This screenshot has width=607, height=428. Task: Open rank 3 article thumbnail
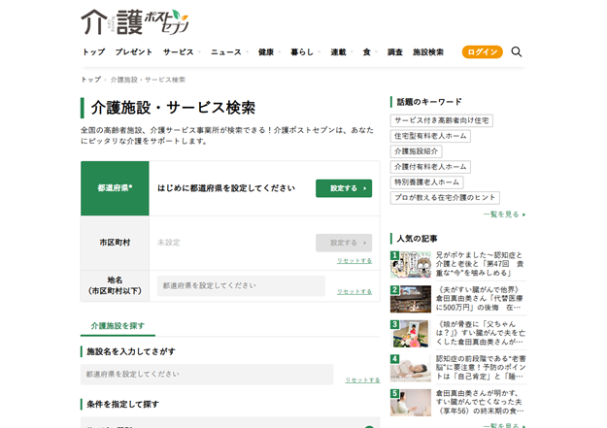pos(411,334)
